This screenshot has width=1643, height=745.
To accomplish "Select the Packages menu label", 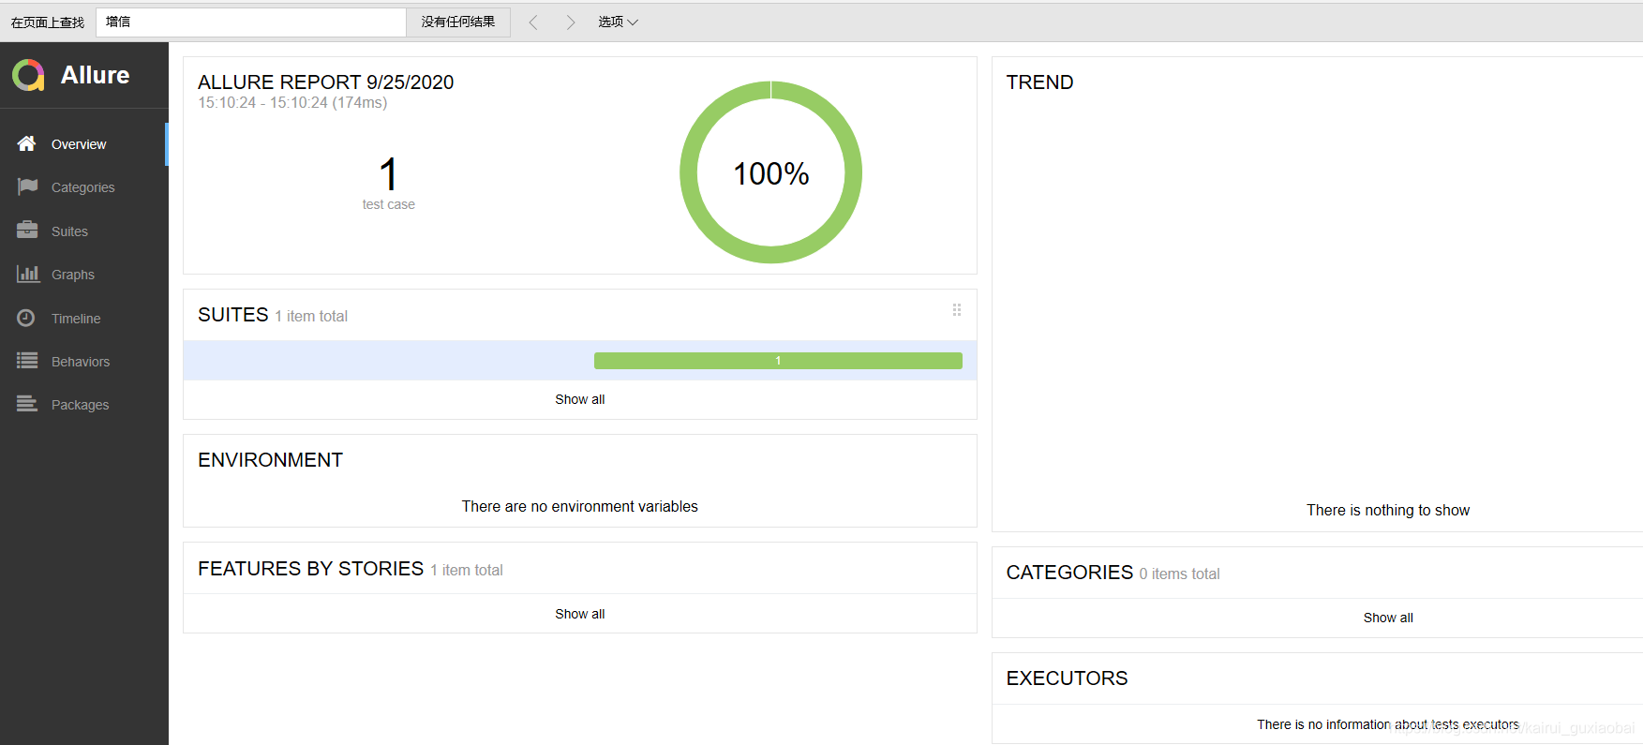I will coord(80,405).
